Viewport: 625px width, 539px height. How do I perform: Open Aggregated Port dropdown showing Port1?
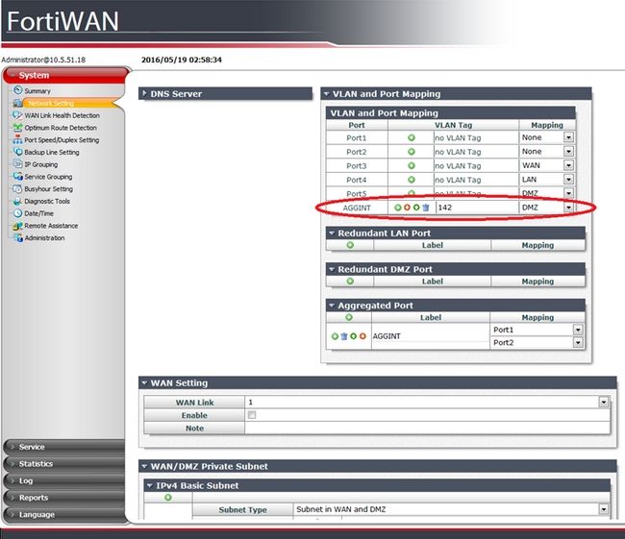(578, 330)
